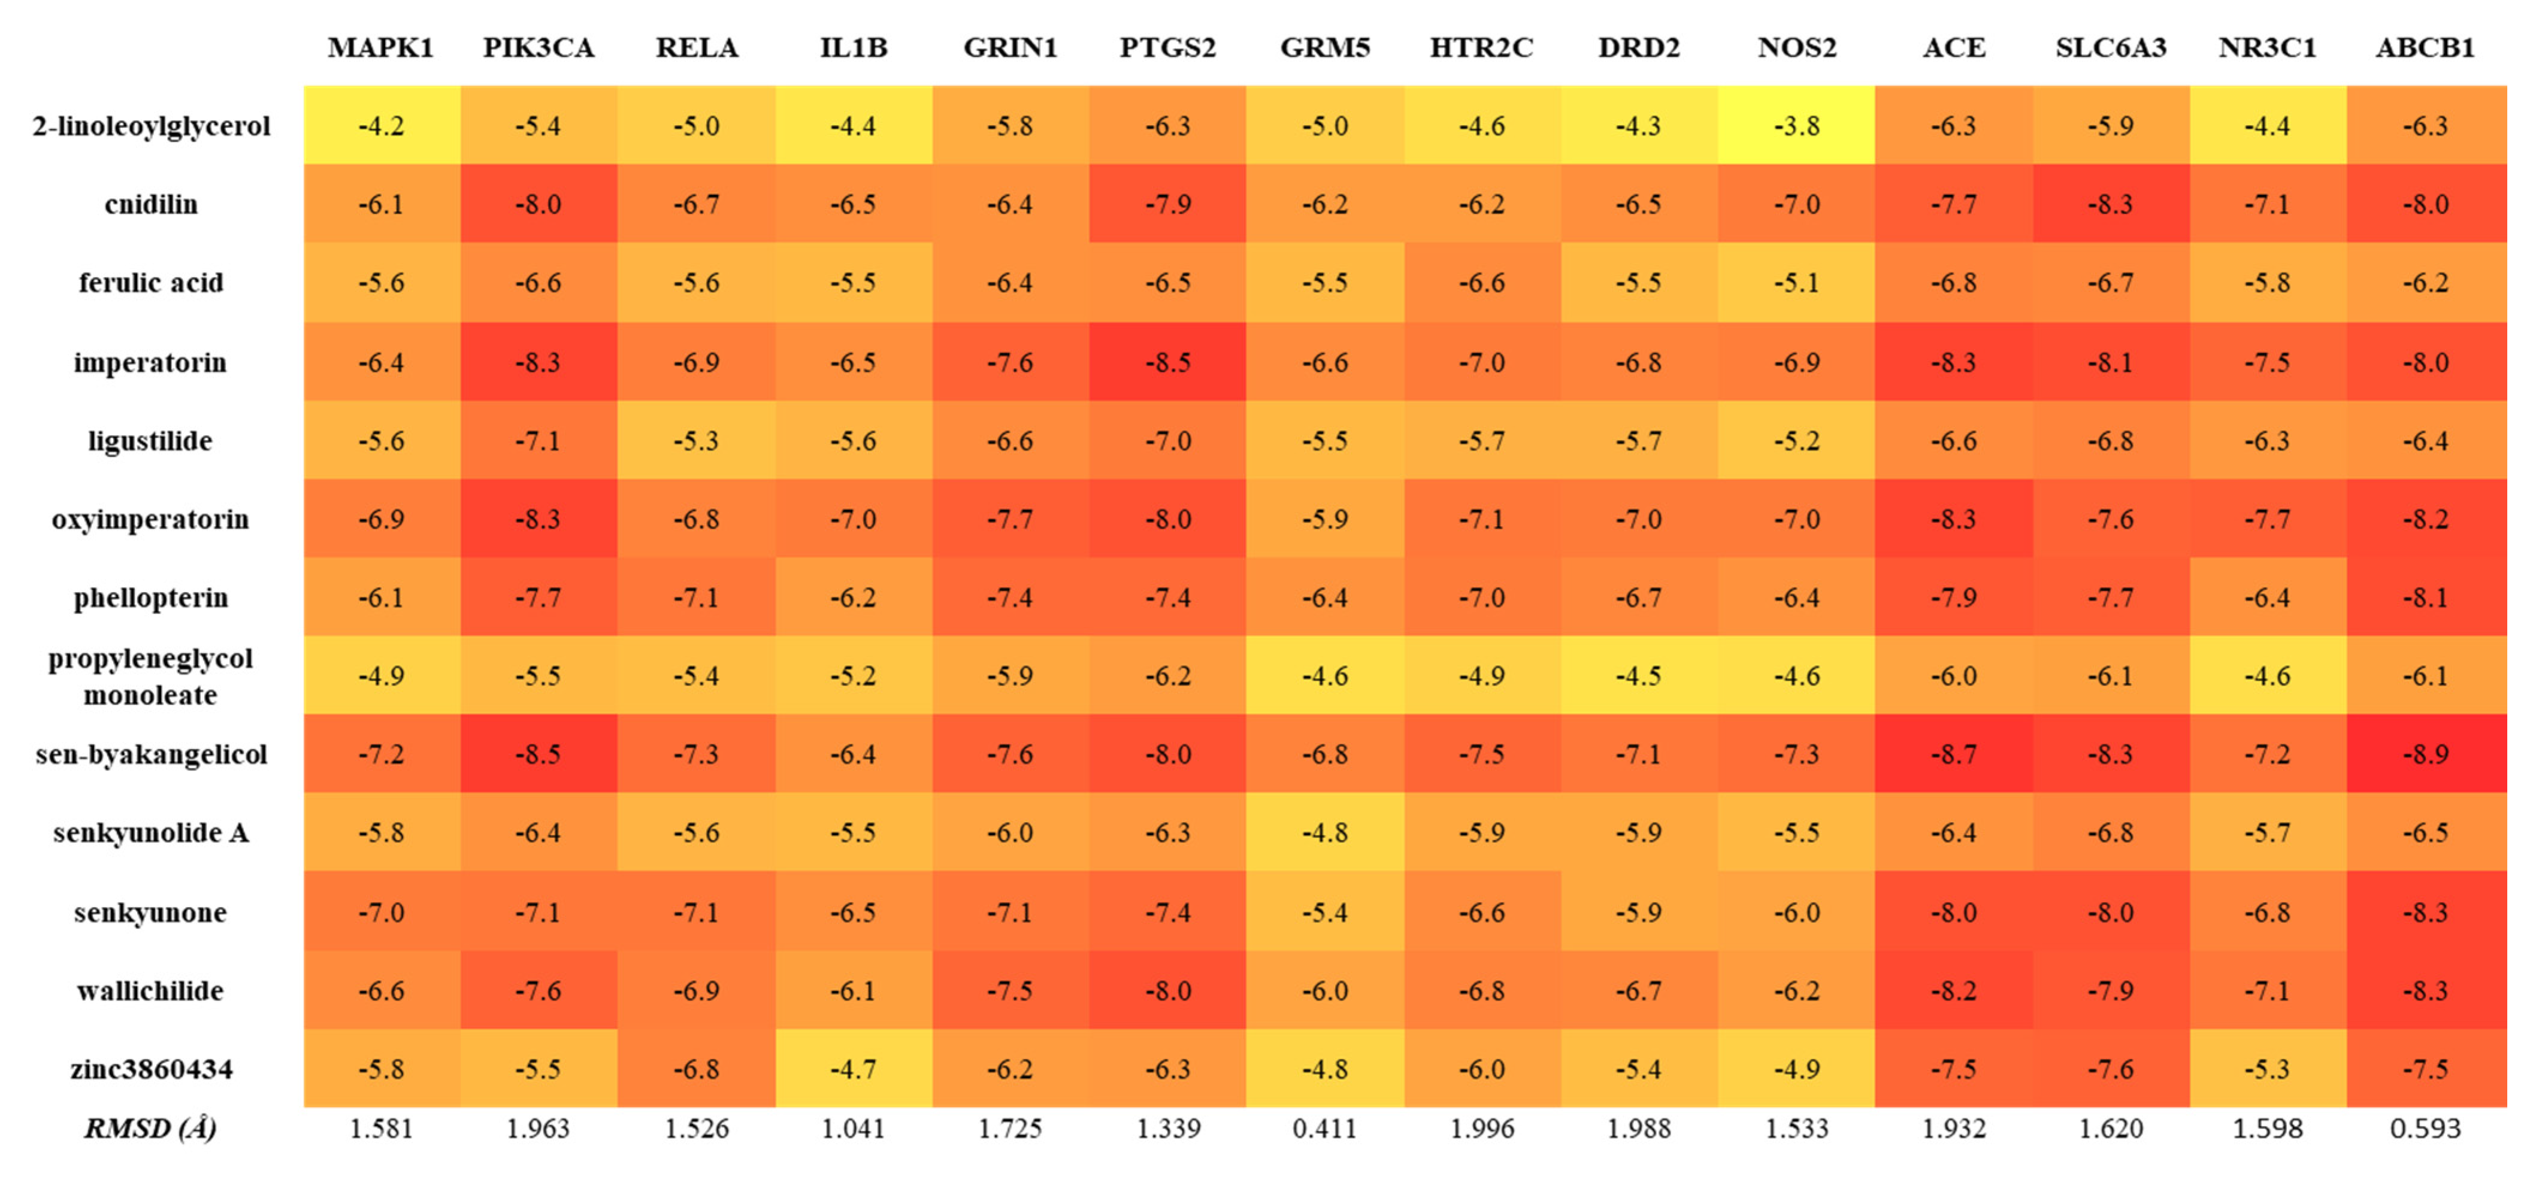Screen dimensions: 2542x1180
Task: Click the bright yellow -3.8 cell under NOS2
Action: pos(1796,126)
